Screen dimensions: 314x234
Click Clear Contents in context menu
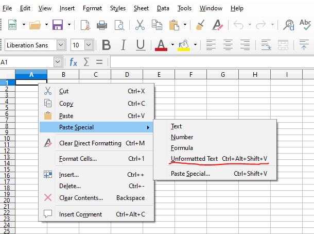[x=81, y=198]
